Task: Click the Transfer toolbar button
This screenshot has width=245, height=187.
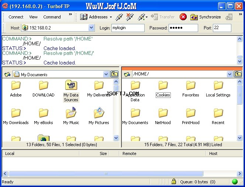Action: [162, 17]
